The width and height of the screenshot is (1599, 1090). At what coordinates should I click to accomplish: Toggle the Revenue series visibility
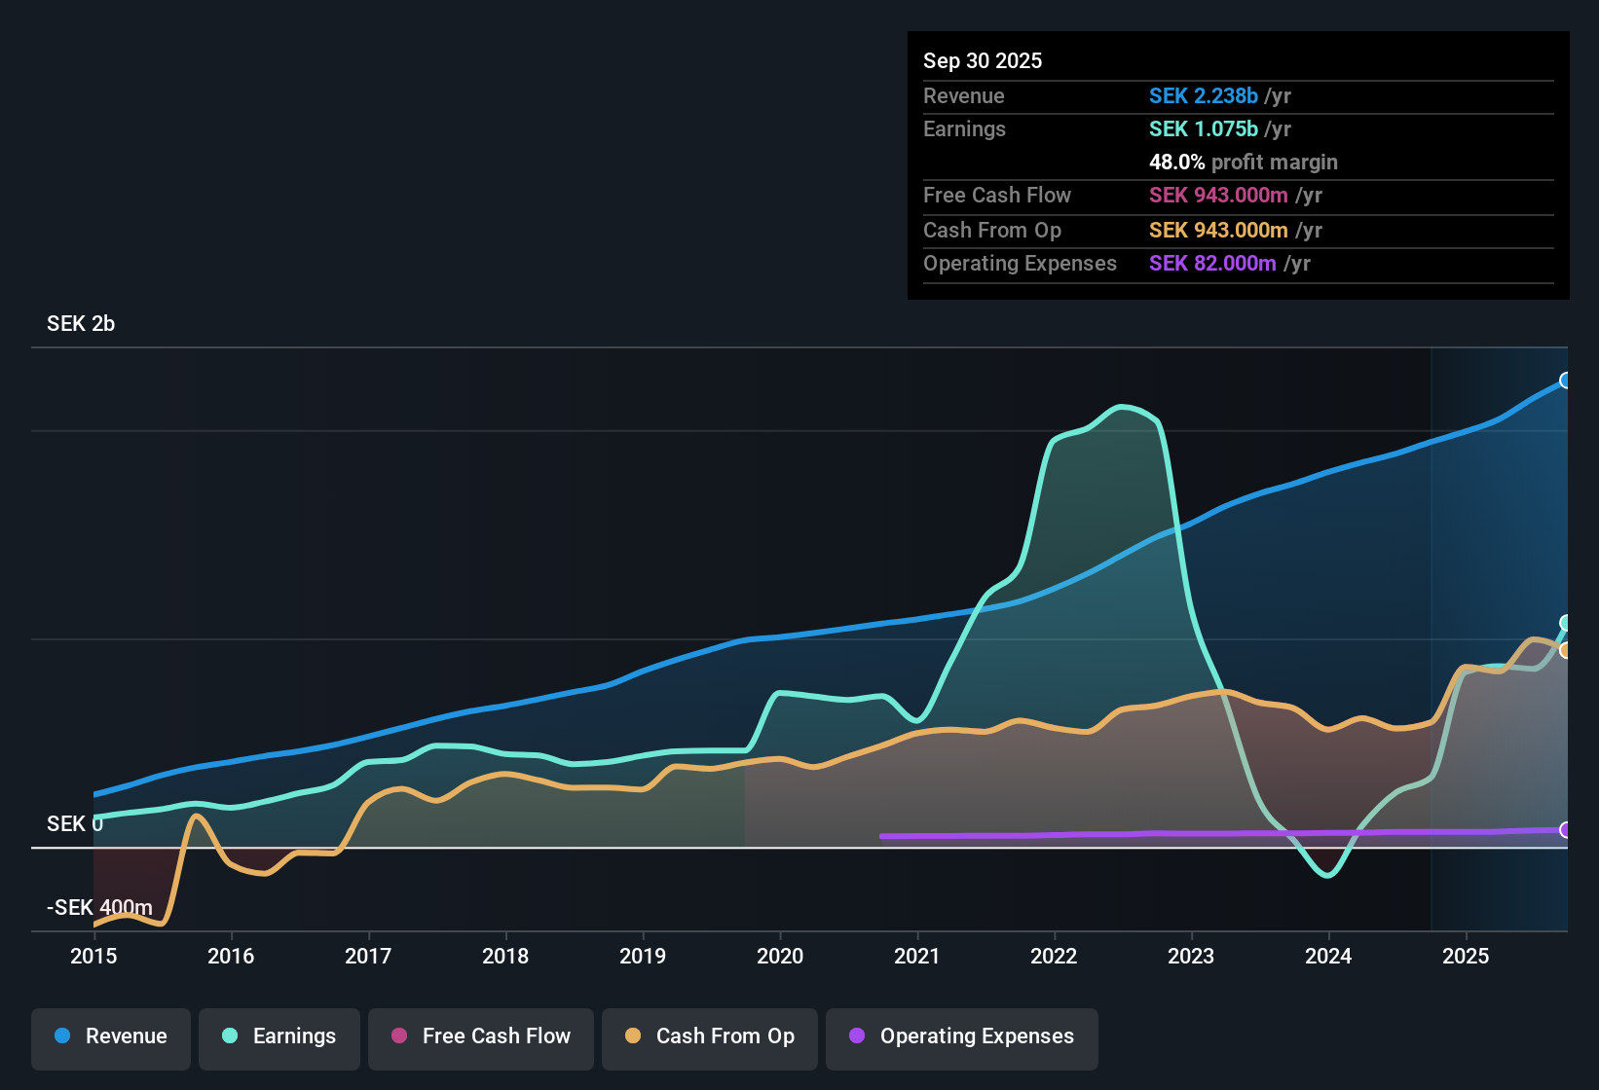coord(110,1036)
